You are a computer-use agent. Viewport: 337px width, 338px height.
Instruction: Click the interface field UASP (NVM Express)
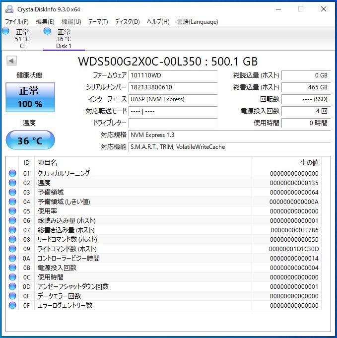click(173, 99)
